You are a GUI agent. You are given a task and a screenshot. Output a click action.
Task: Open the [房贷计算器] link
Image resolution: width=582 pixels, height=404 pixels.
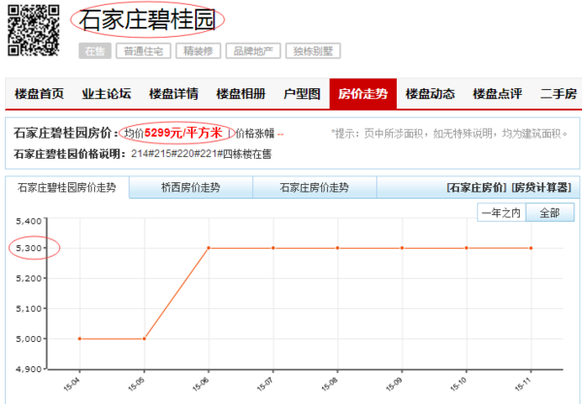pyautogui.click(x=541, y=188)
